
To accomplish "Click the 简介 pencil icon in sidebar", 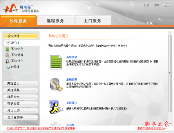I will (8, 43).
